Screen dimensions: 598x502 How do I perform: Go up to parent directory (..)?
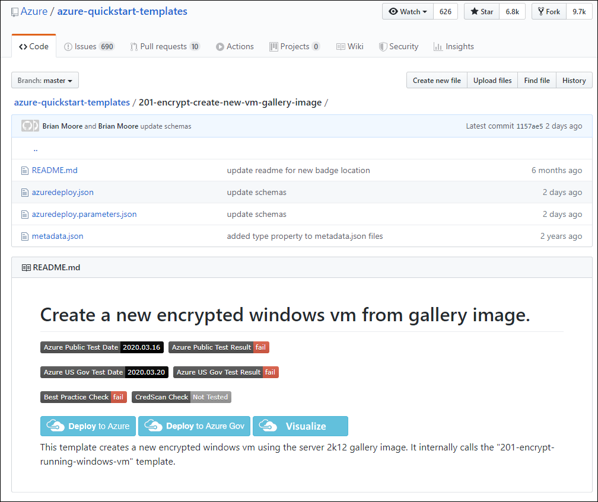tap(36, 149)
